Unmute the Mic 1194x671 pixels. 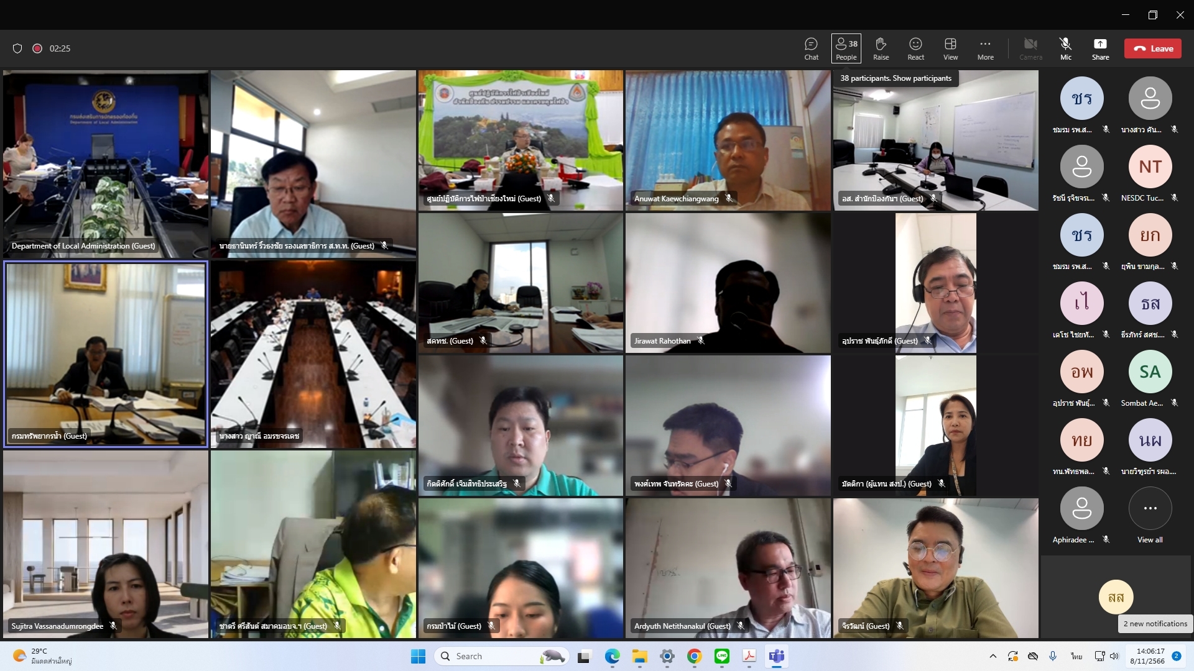(1065, 48)
